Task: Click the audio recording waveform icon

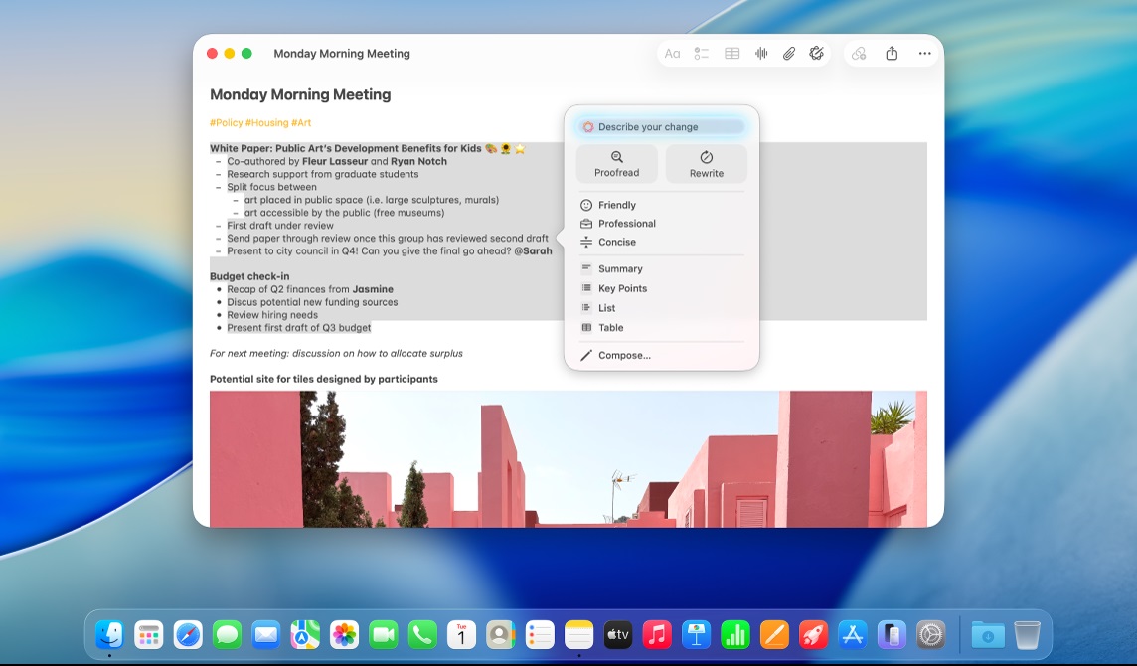Action: tap(761, 54)
